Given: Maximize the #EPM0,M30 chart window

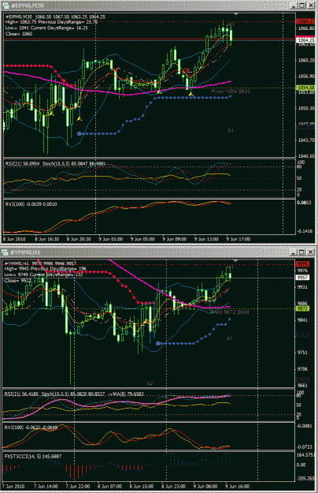Looking at the screenshot, I should (301, 6).
